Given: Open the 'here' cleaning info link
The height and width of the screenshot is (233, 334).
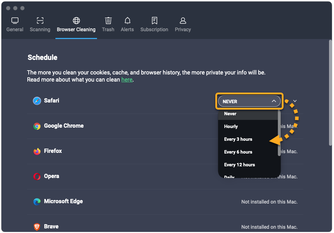Looking at the screenshot, I should coord(127,80).
